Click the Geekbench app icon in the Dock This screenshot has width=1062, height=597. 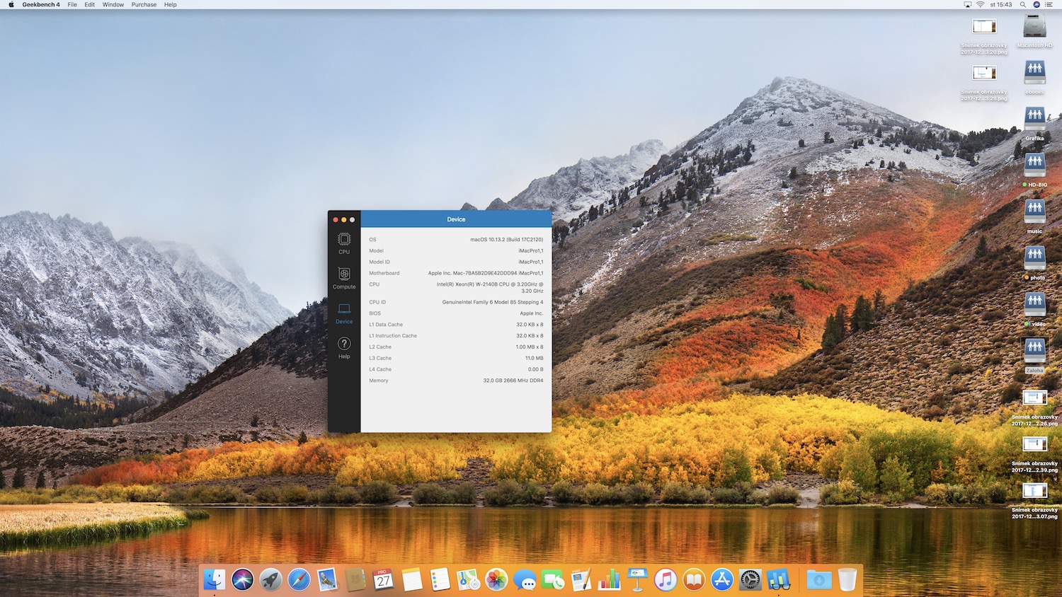pyautogui.click(x=778, y=580)
